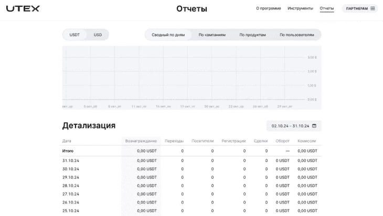The width and height of the screenshot is (383, 216).
Task: Select the 25.10.24 date row
Action: pyautogui.click(x=190, y=211)
